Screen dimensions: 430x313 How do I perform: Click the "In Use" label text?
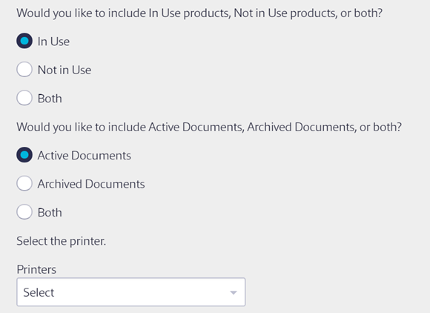tap(53, 42)
